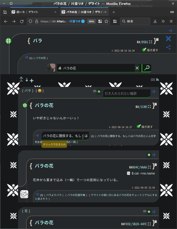Open the Firefox hamburger menu
177x229 pixels.
[x=171, y=21]
